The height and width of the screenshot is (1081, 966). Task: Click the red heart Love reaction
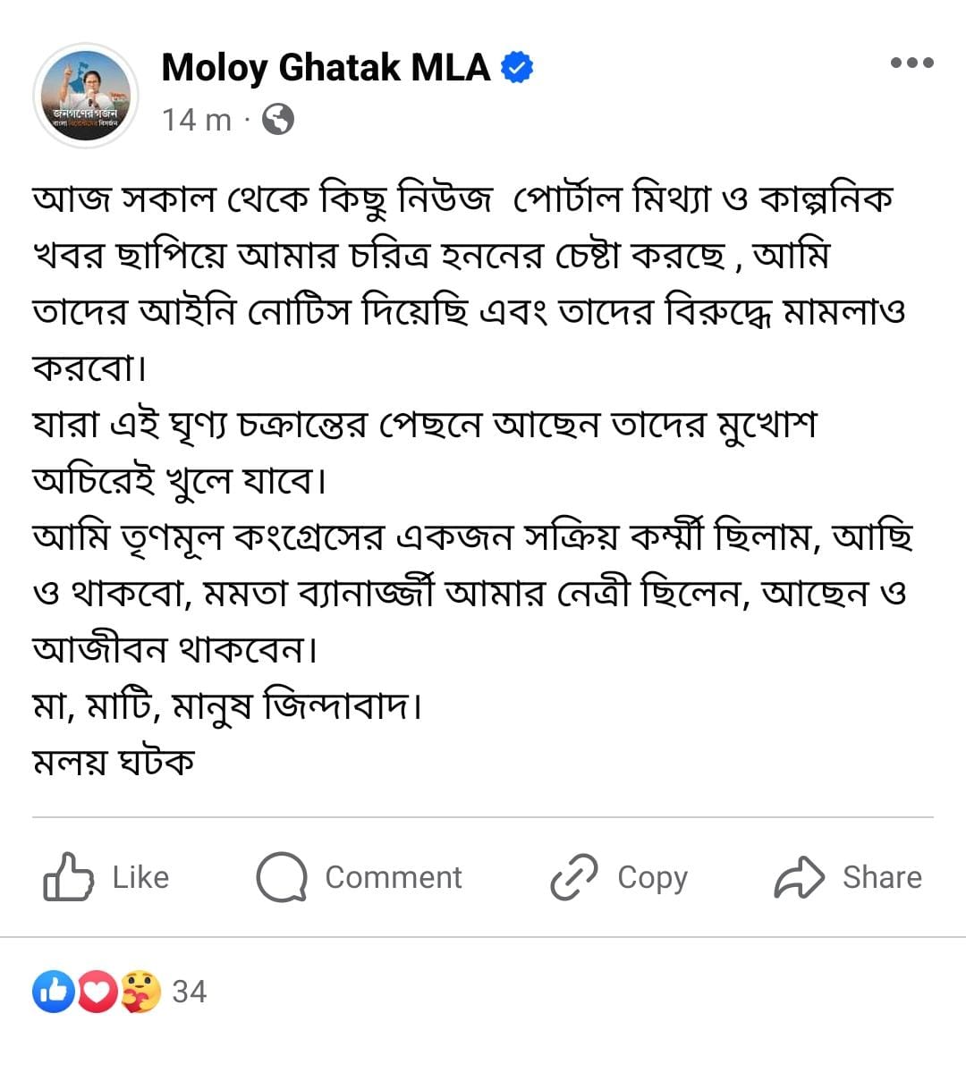[97, 992]
